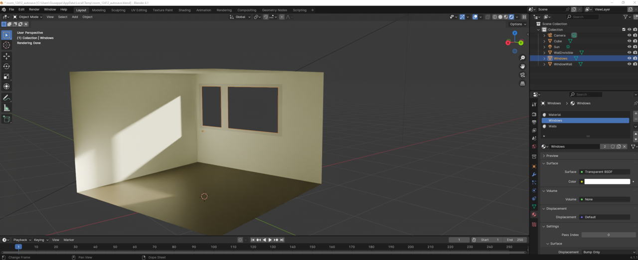Viewport: 638px width, 260px height.
Task: Choose the Measure tool
Action: 6,108
